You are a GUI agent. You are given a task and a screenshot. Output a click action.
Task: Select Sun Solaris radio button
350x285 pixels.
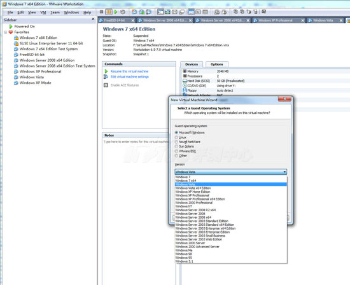coord(176,146)
